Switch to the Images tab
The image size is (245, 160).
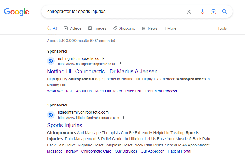point(97,28)
